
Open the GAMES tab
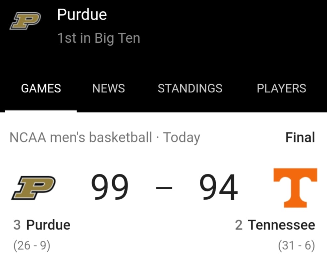click(41, 88)
